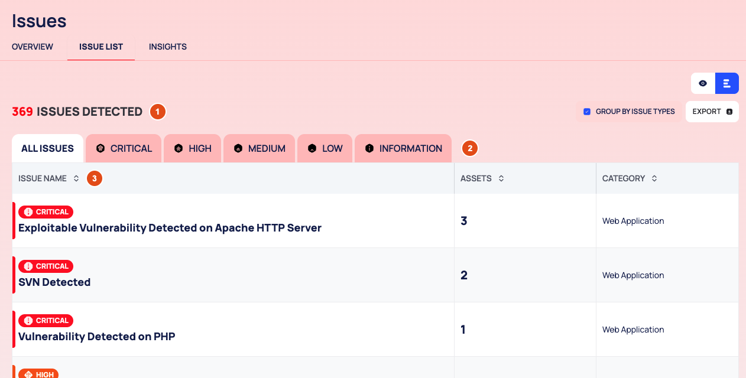
Task: Open Exploitable Vulnerability Detected on Apache HTTP Server
Action: point(170,228)
